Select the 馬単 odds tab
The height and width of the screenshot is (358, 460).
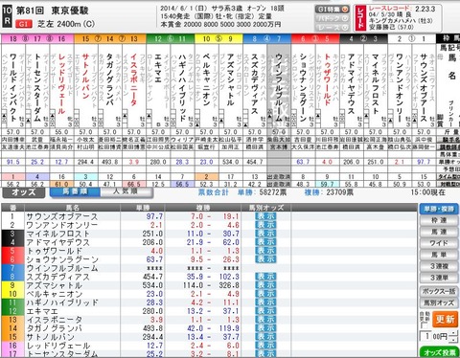[439, 255]
